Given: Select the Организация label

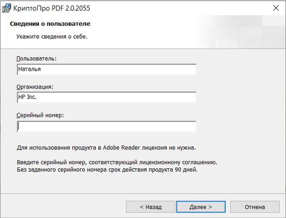Looking at the screenshot, I should click(x=35, y=87).
